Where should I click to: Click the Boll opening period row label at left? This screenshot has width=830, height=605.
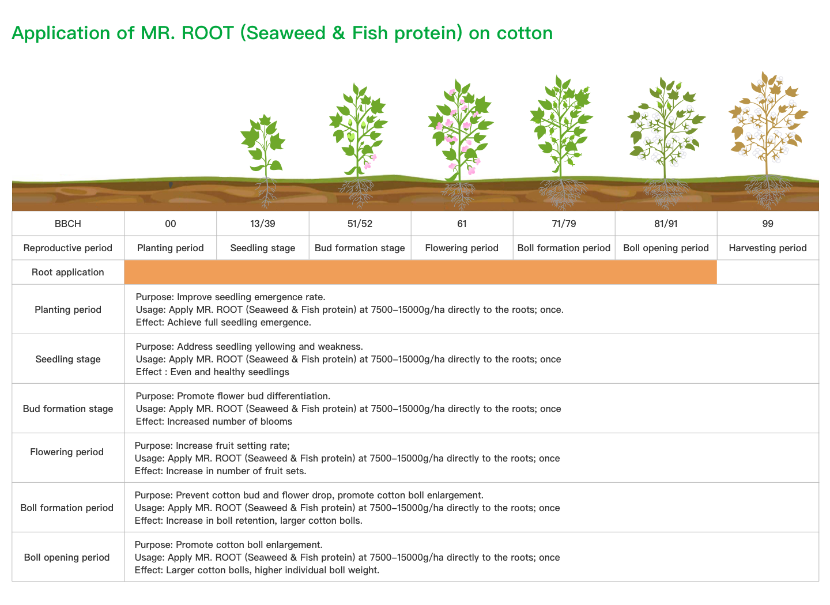[67, 557]
